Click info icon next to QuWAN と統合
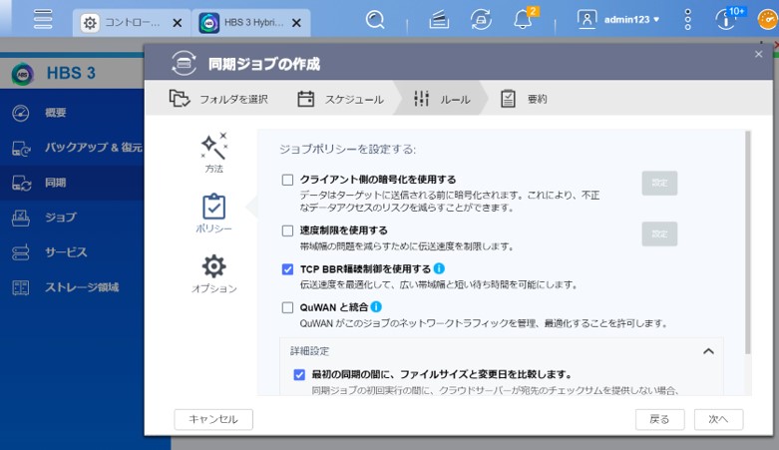Screen dimensions: 779x450 (376, 307)
